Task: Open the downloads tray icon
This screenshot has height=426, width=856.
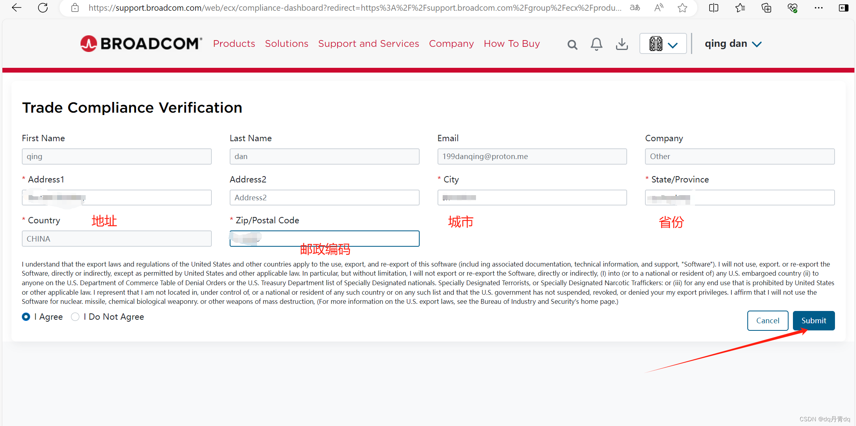Action: tap(622, 44)
